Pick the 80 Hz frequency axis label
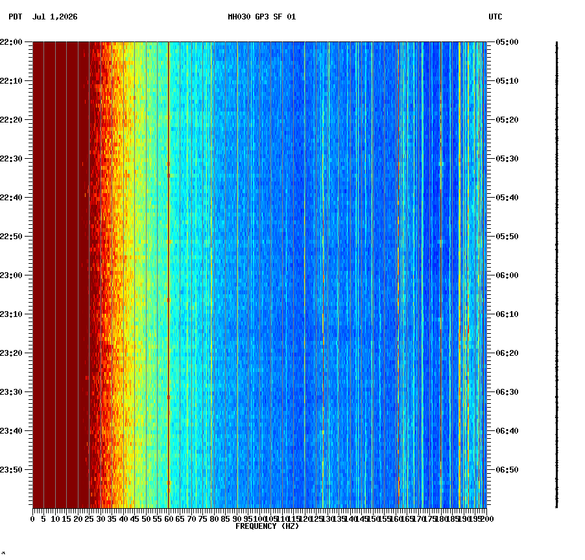The height and width of the screenshot is (560, 585). click(214, 519)
